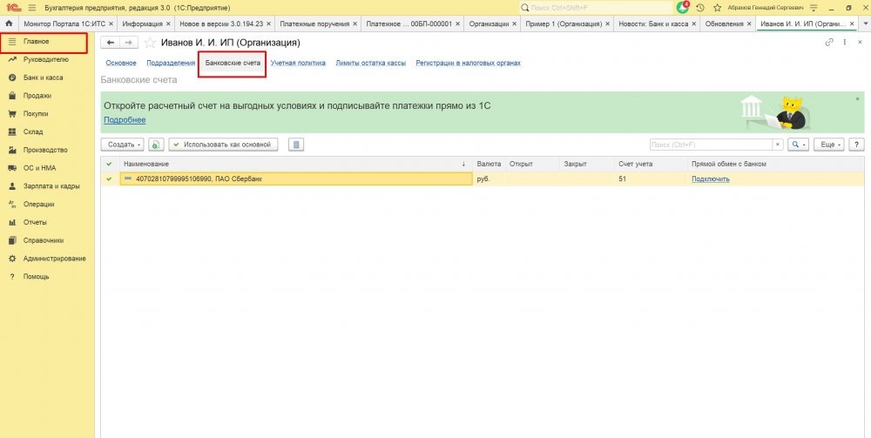This screenshot has width=871, height=438.
Task: Select the Банковские счета tab
Action: (233, 64)
